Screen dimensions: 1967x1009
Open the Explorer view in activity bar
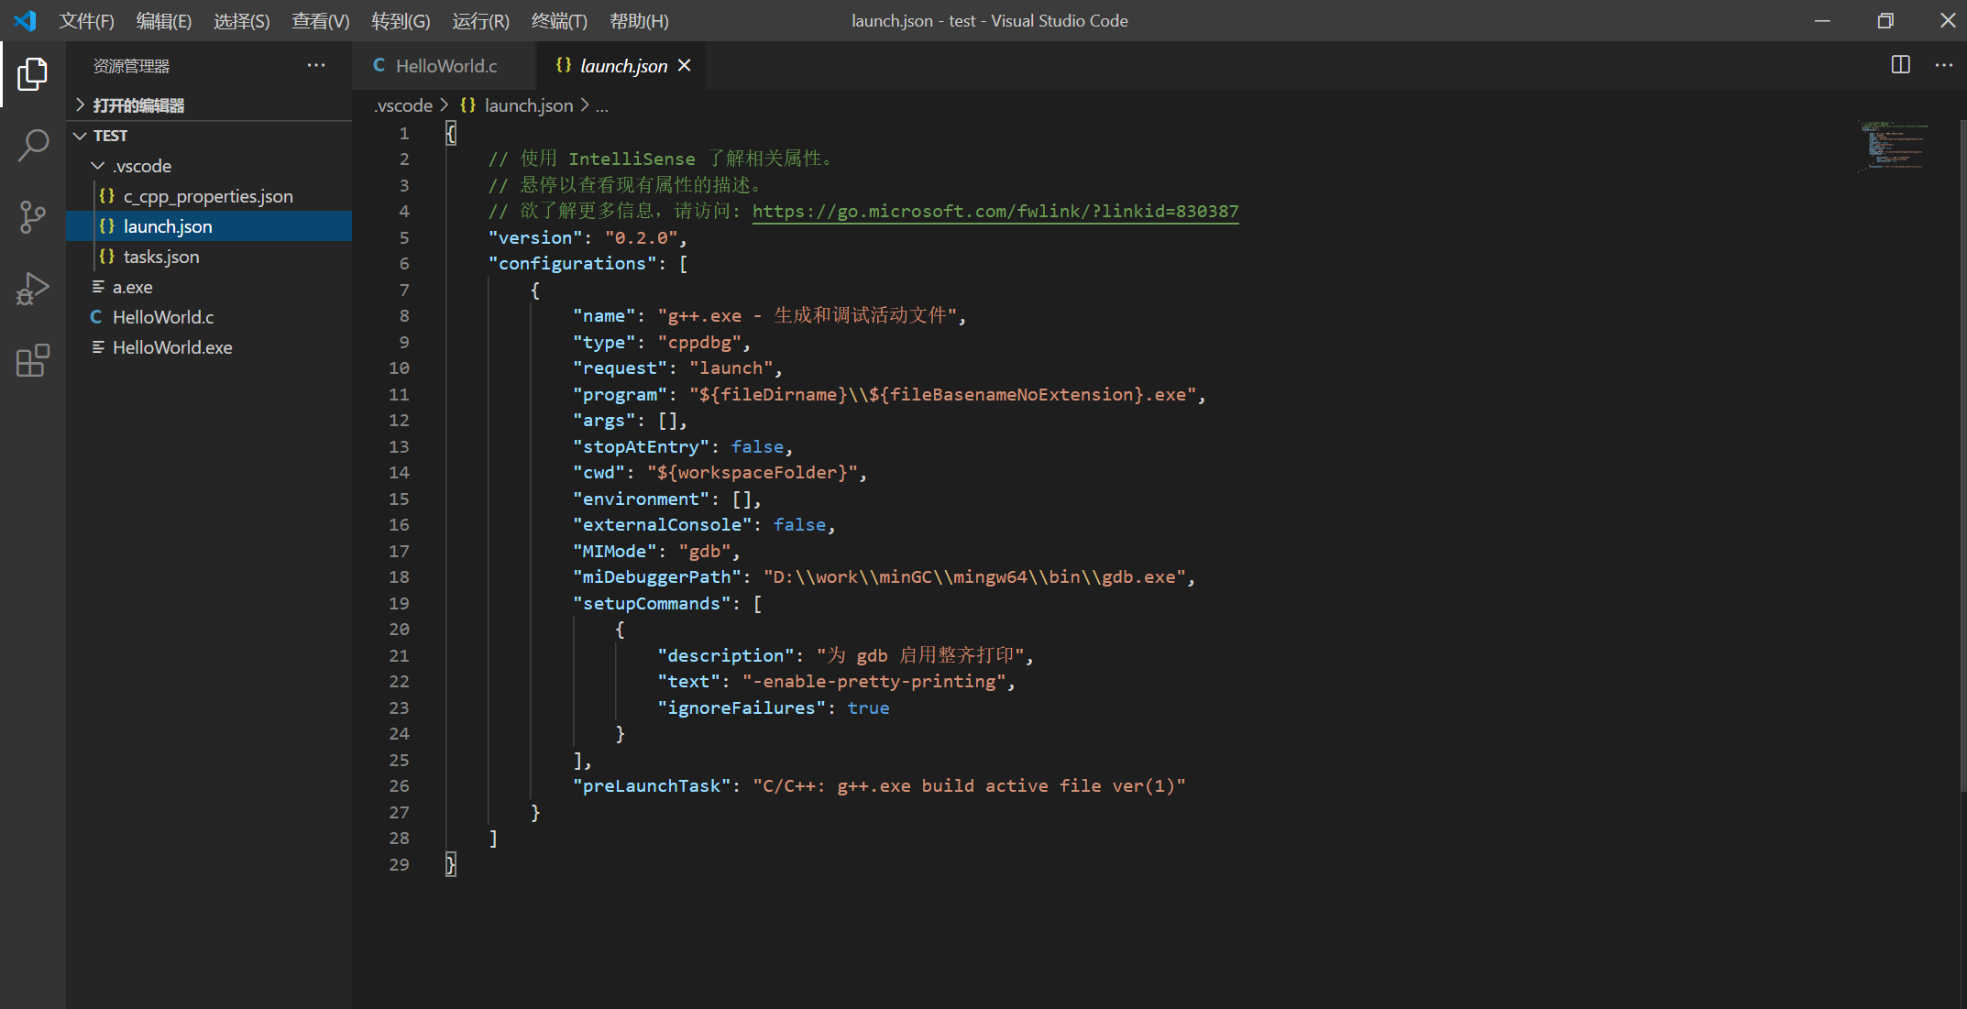point(33,74)
